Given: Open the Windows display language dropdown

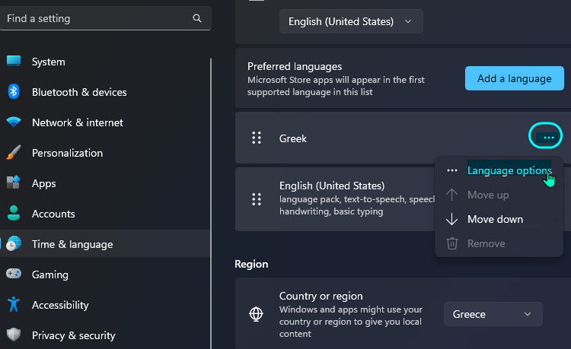Looking at the screenshot, I should tap(351, 21).
